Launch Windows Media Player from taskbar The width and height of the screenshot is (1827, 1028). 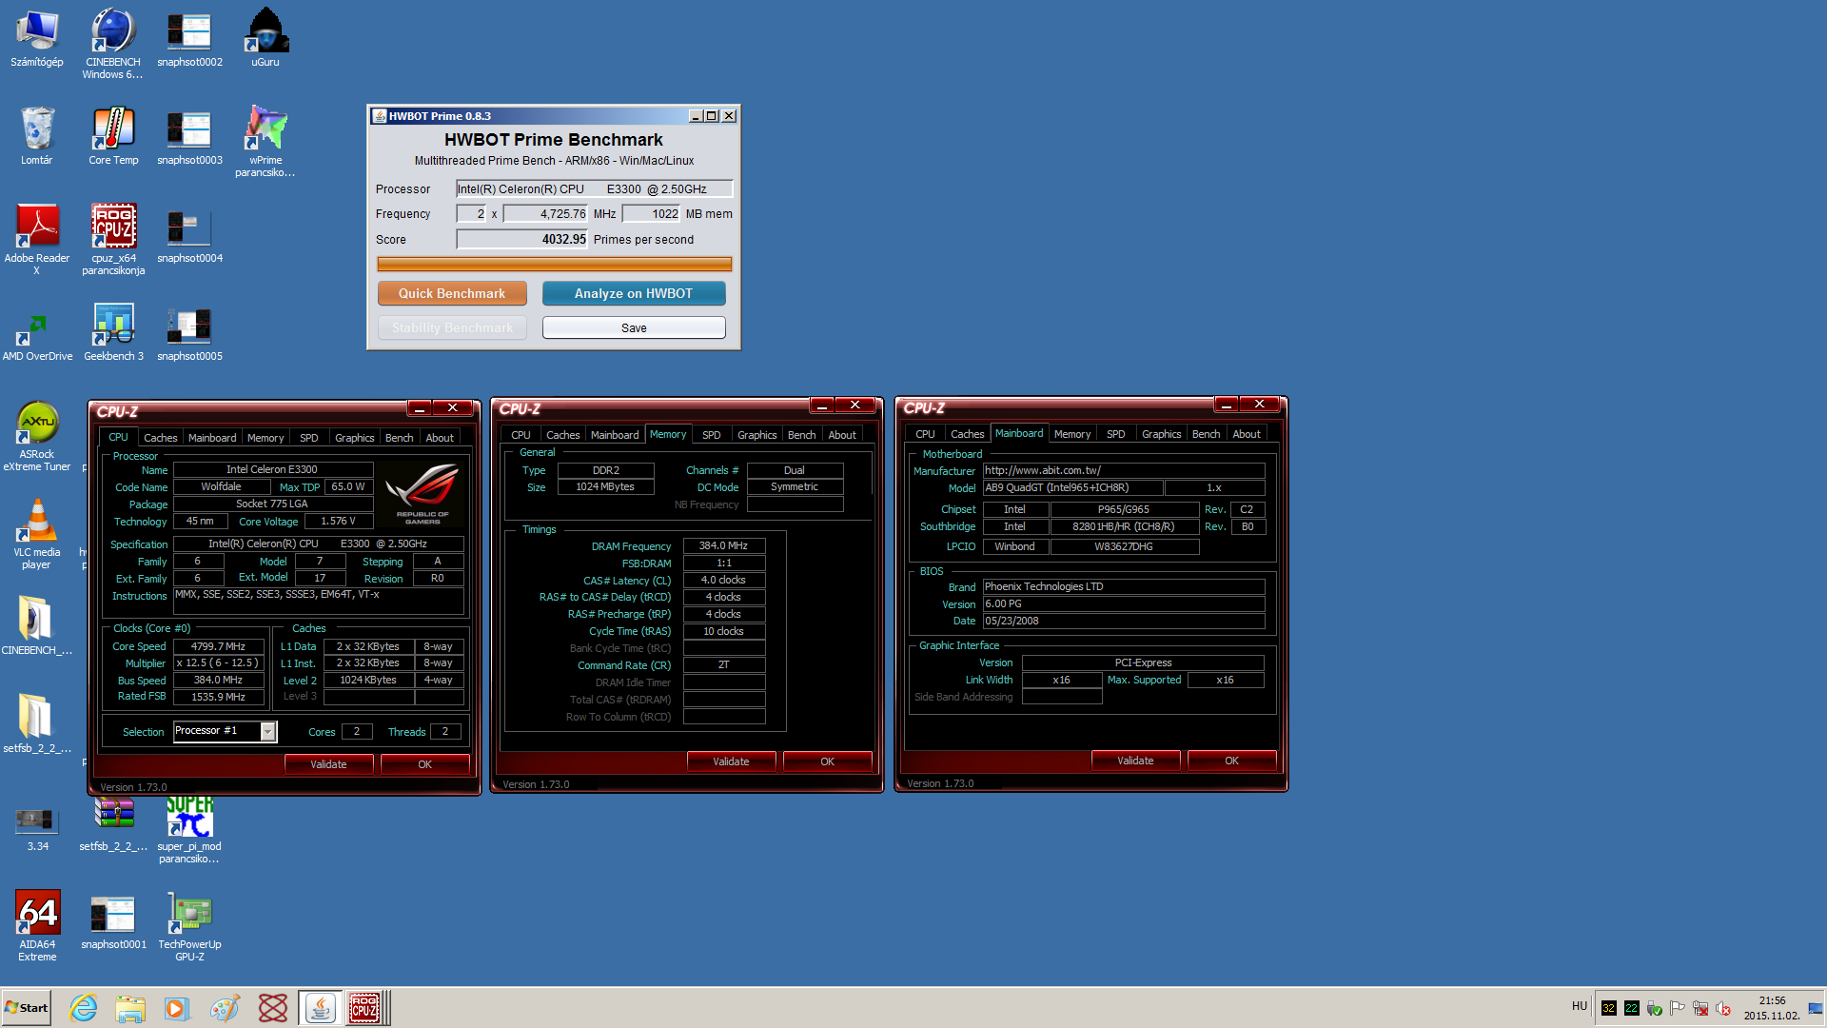click(x=177, y=1008)
